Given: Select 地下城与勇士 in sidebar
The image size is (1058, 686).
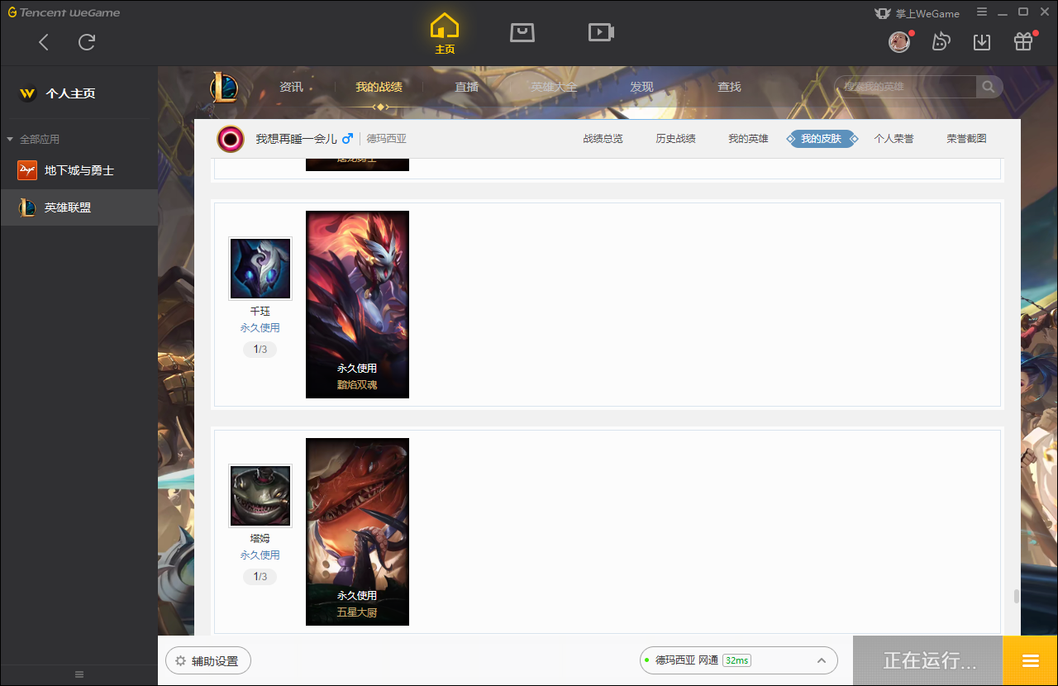Looking at the screenshot, I should pyautogui.click(x=79, y=170).
